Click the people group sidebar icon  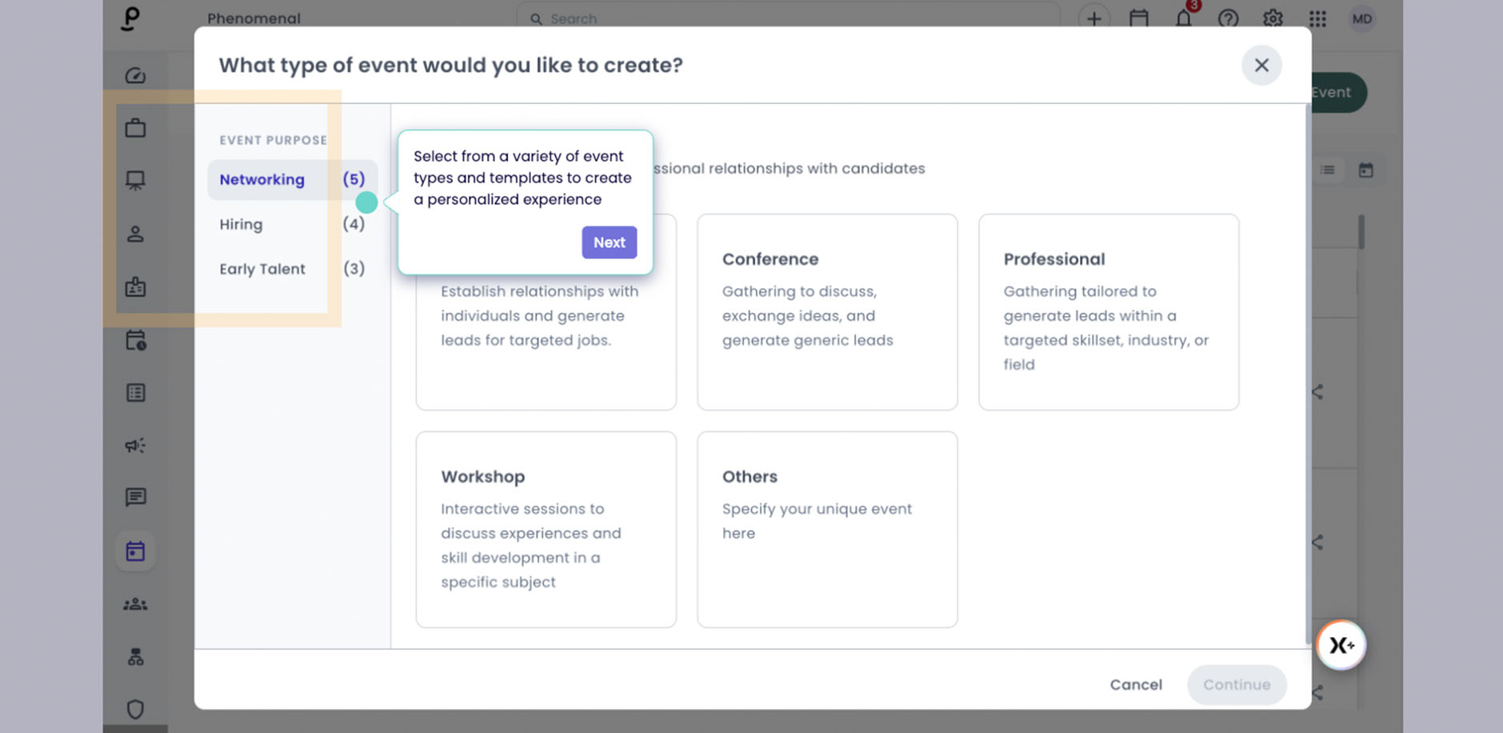135,604
